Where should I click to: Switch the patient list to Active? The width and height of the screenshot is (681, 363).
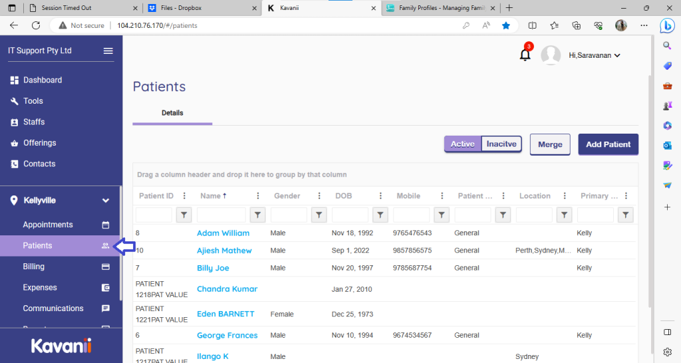[463, 144]
